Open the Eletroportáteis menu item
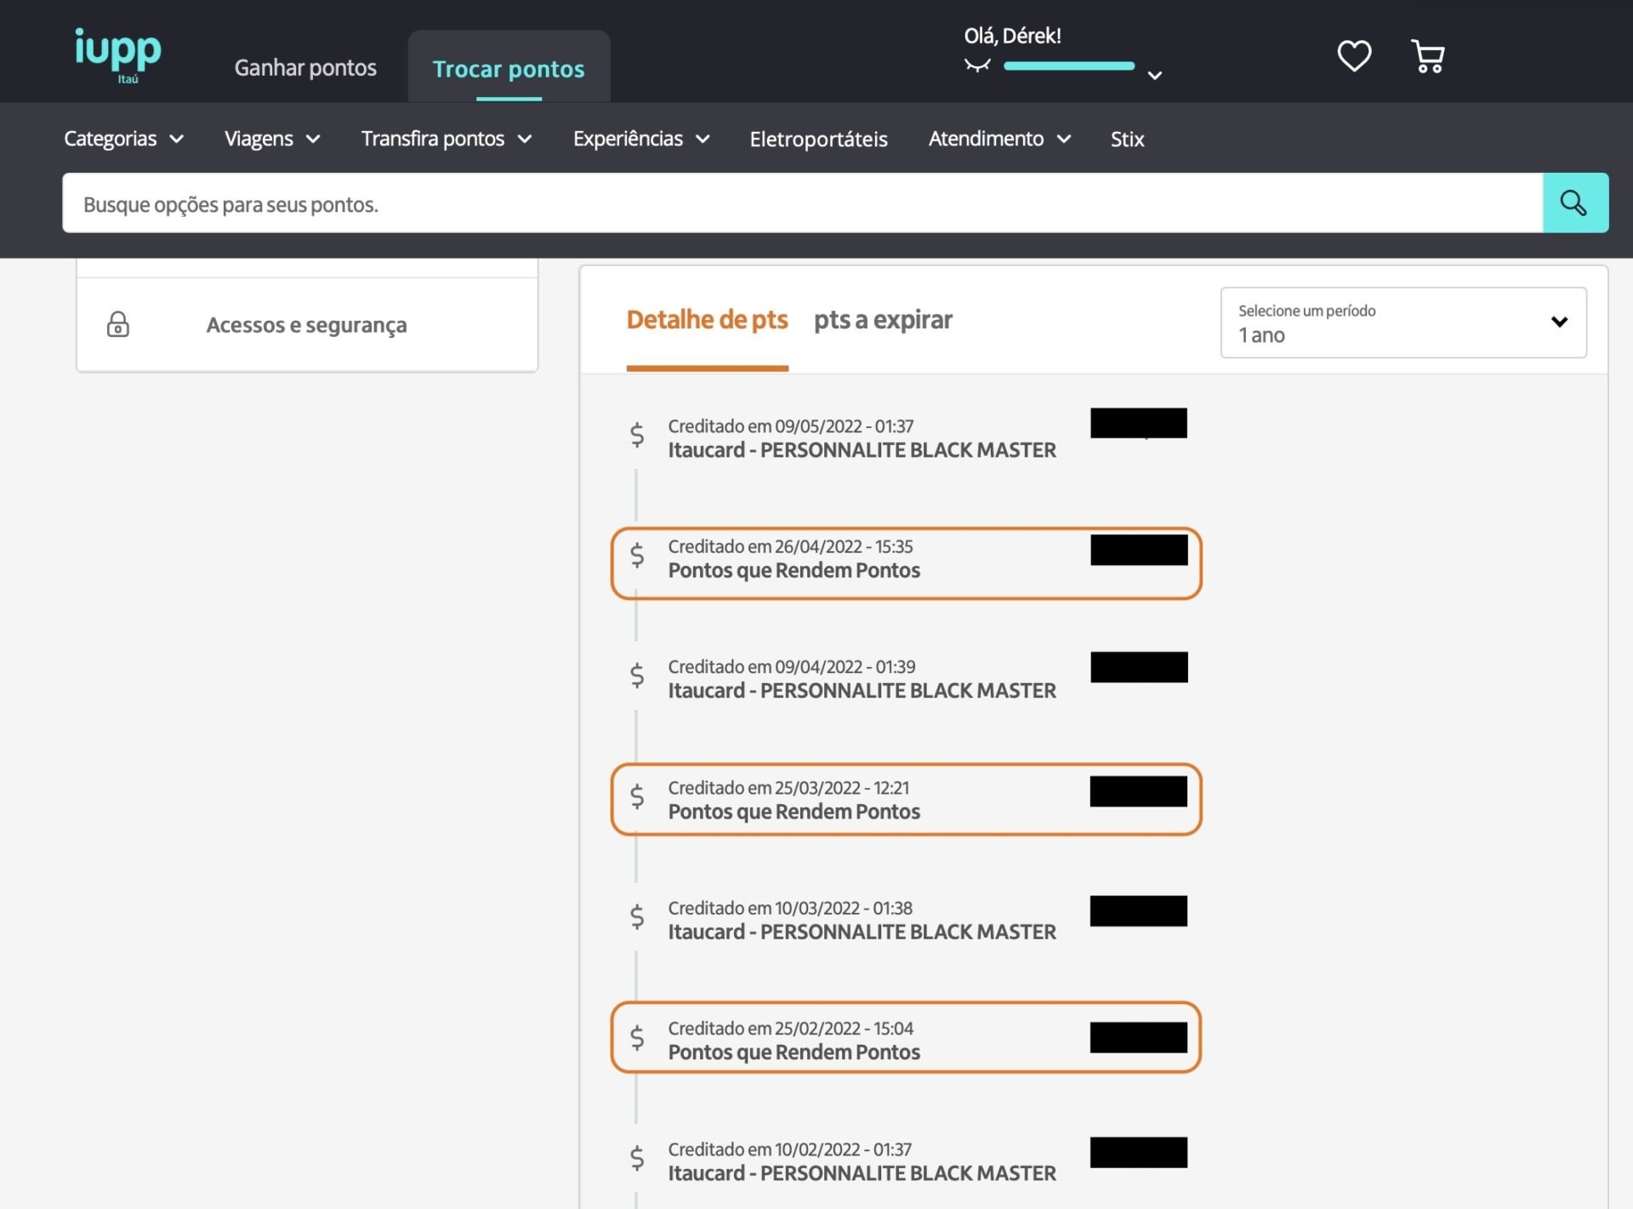 pyautogui.click(x=818, y=139)
